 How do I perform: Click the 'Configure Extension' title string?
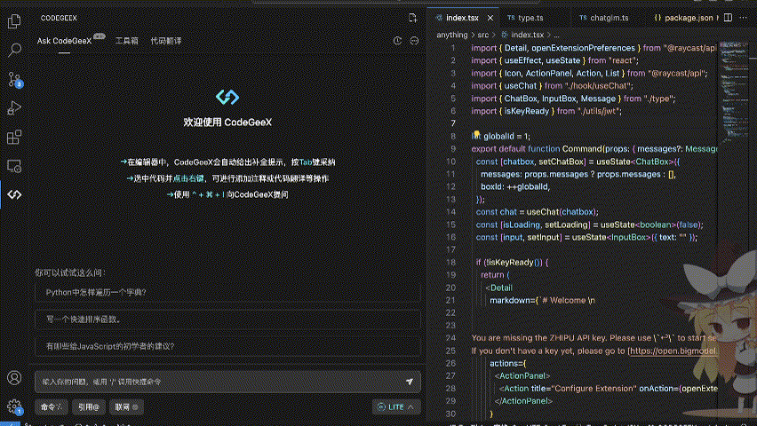[594, 389]
